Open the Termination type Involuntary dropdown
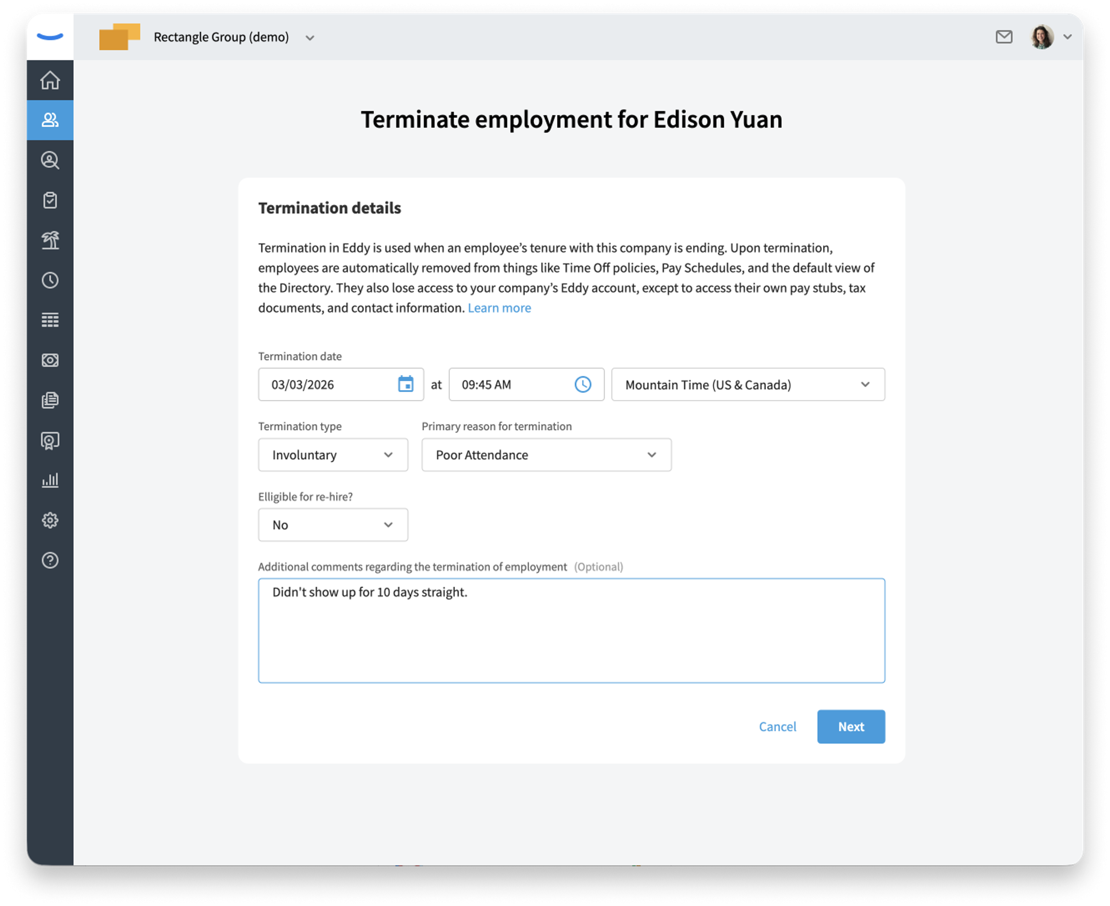Image resolution: width=1110 pixels, height=906 pixels. [x=333, y=454]
